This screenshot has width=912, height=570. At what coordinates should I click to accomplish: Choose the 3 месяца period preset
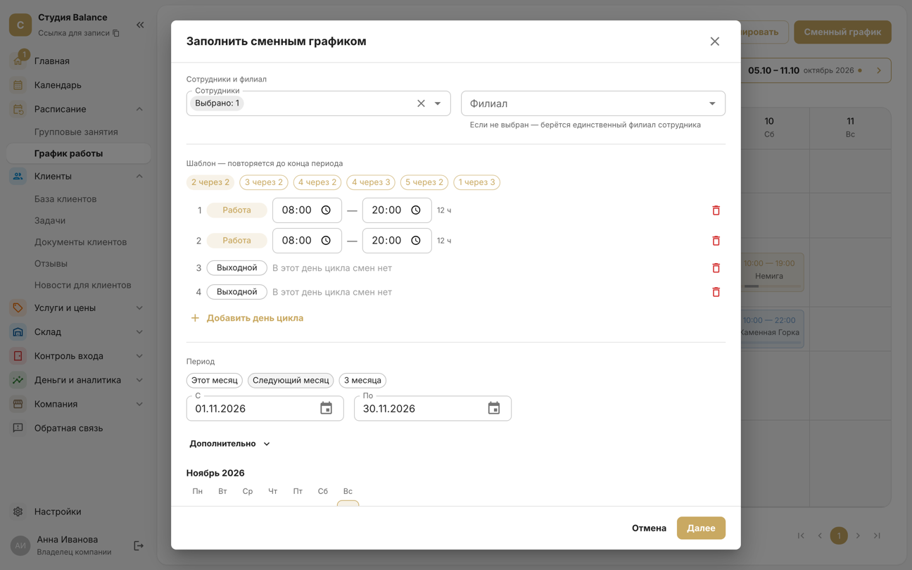pos(362,381)
